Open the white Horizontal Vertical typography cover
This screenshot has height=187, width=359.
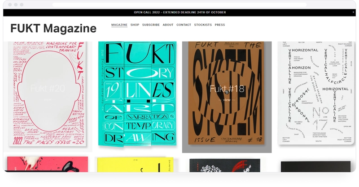pos(316,93)
